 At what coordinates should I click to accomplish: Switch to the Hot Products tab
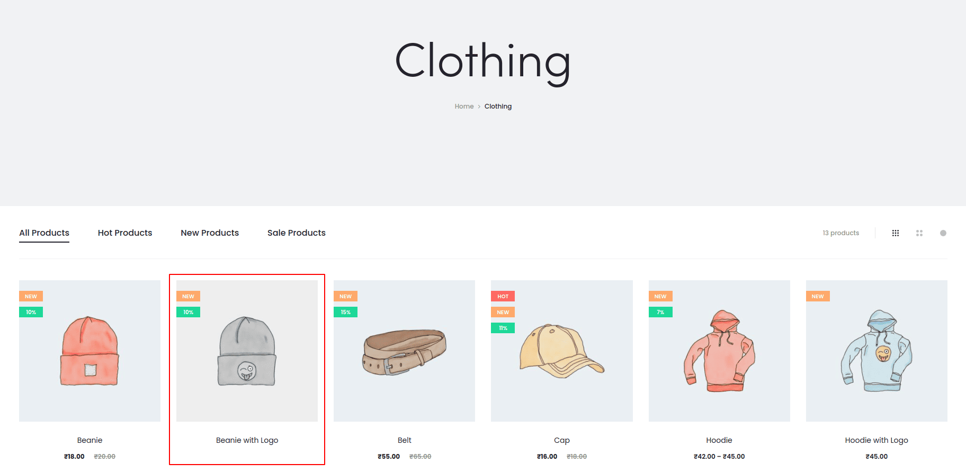[124, 233]
